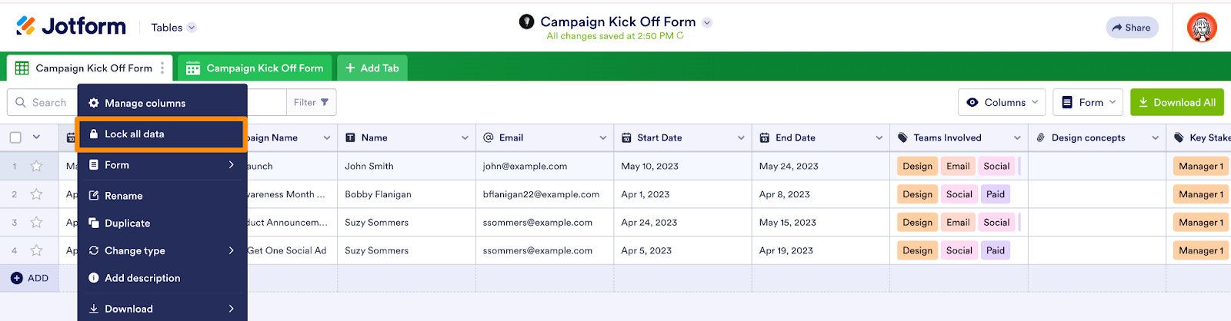
Task: Open the user profile avatar
Action: click(x=1202, y=28)
